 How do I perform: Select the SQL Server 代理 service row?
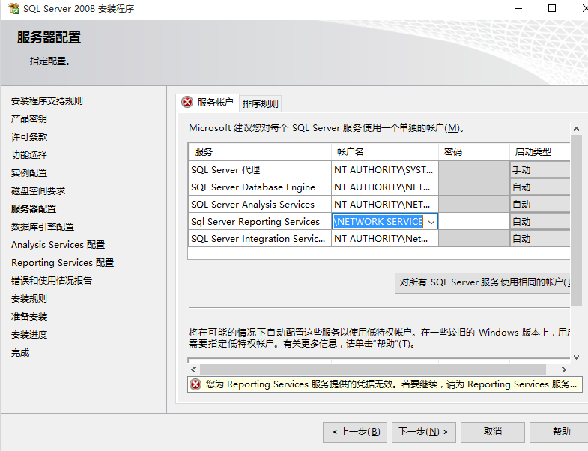coord(259,169)
